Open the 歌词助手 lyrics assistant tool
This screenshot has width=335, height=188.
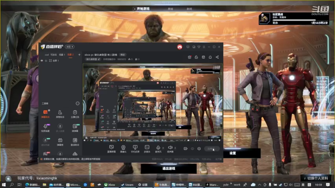click(75, 142)
